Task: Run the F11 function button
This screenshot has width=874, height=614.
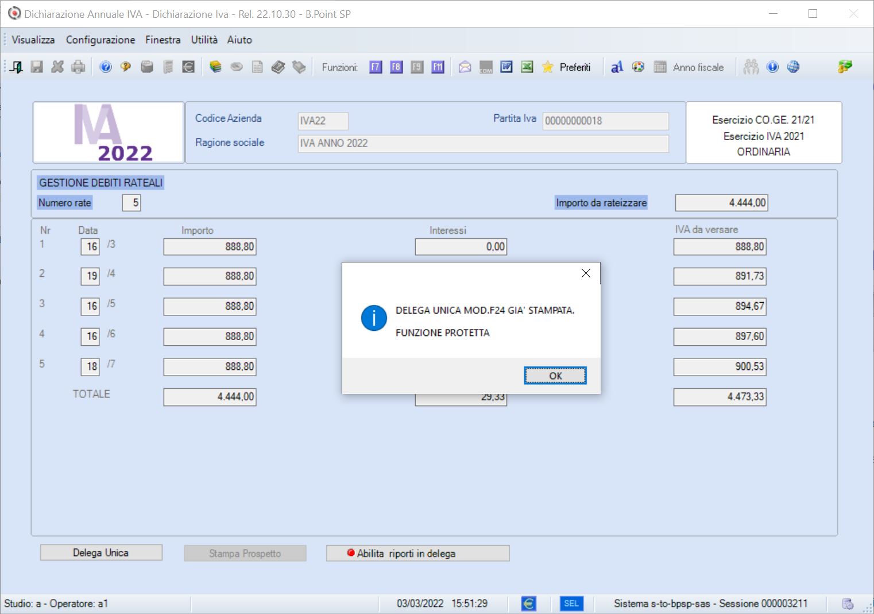Action: click(x=438, y=67)
